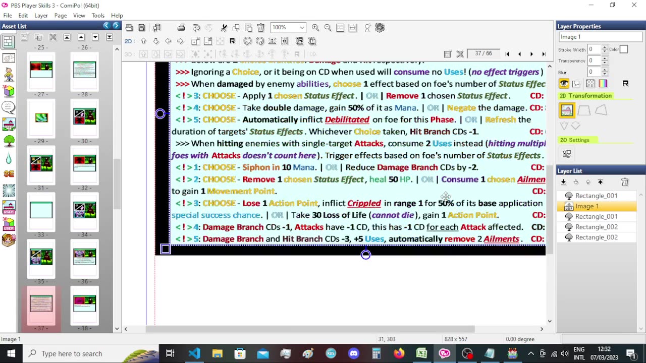Open the SE sound-effect text category
This screenshot has width=646, height=363.
click(x=9, y=174)
